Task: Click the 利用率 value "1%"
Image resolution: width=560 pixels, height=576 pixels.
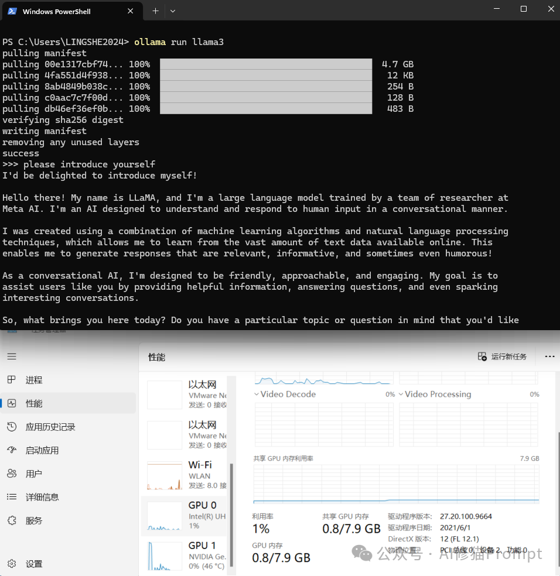Action: [x=261, y=529]
